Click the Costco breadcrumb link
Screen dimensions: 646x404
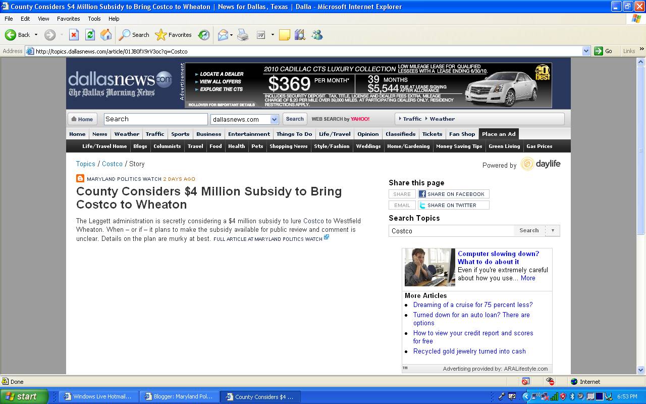(x=112, y=164)
